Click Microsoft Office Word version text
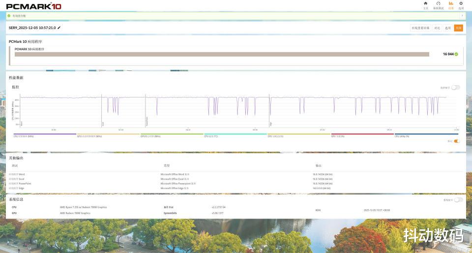This screenshot has width=472, height=253. pos(175,174)
